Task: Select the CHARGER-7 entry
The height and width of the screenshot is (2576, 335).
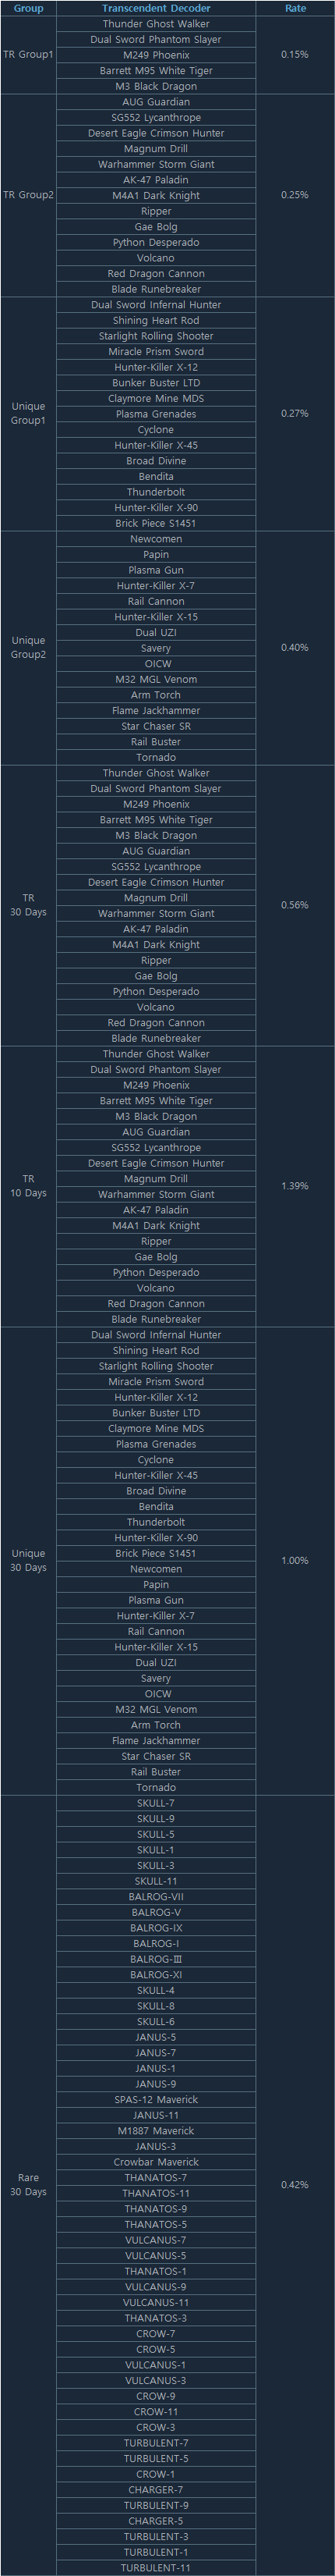Action: coord(156,2490)
